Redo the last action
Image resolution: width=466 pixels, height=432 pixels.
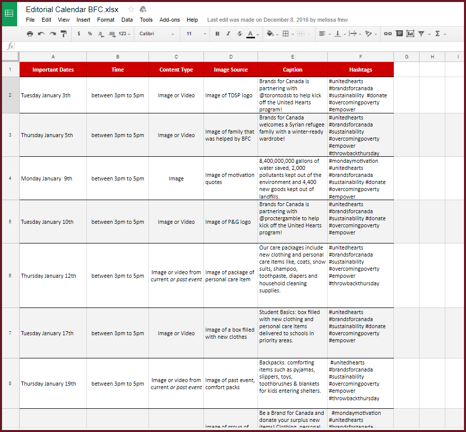pyautogui.click(x=53, y=34)
